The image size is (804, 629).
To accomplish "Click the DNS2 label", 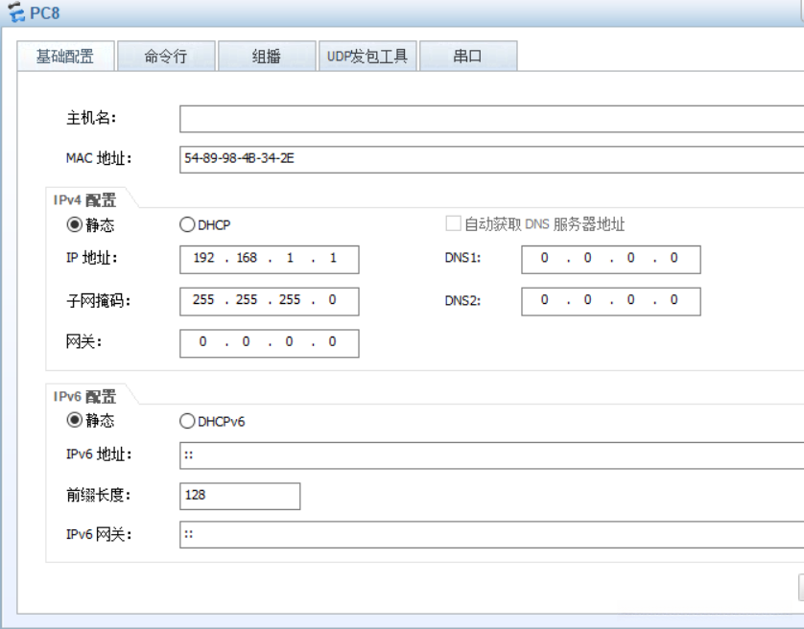I will point(462,301).
